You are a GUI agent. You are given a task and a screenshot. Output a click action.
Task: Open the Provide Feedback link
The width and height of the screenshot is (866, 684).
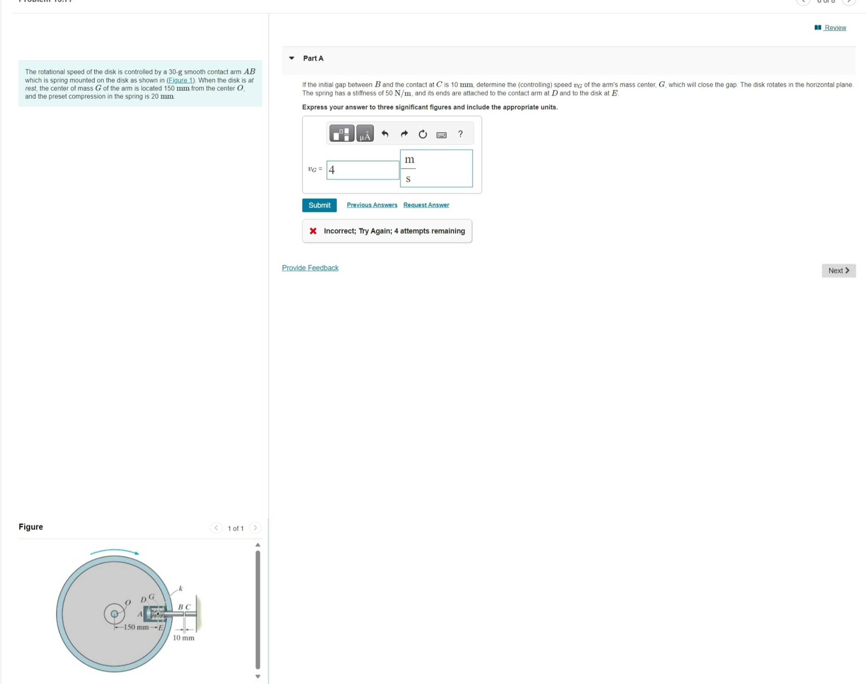pyautogui.click(x=310, y=267)
